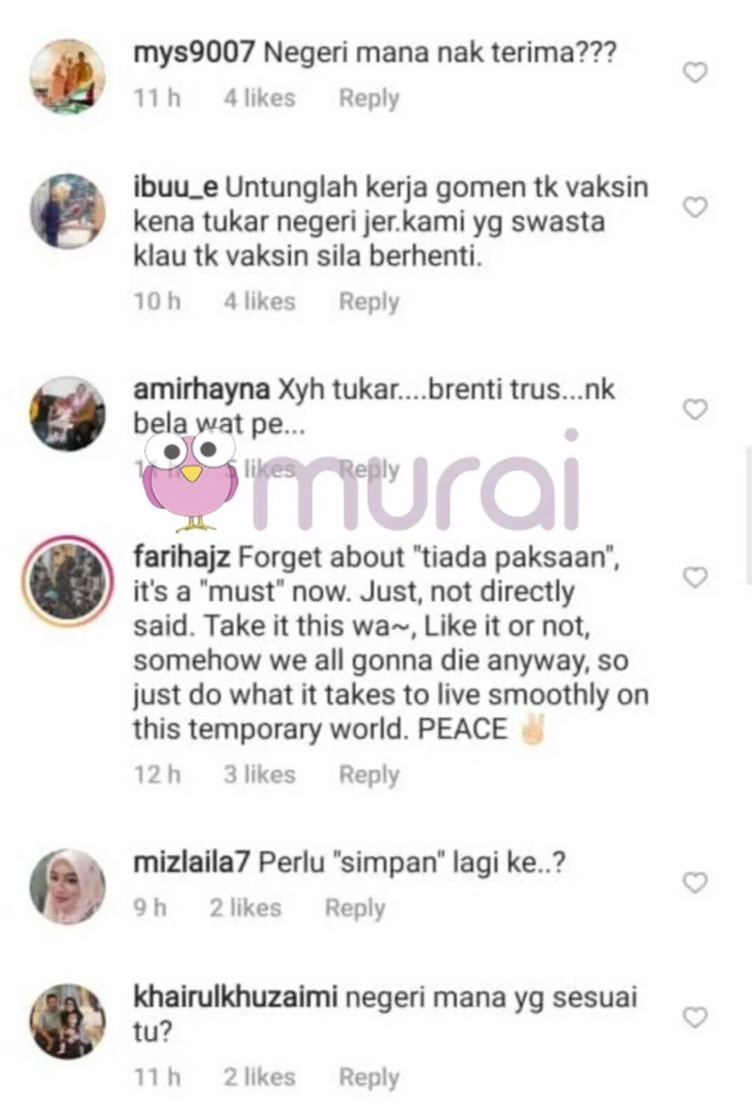The width and height of the screenshot is (752, 1119).
Task: View the 3 likes on farihajz's comment
Action: 259,775
